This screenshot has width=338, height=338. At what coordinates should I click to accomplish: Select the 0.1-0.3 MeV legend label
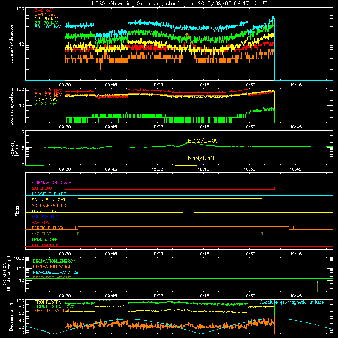click(48, 91)
